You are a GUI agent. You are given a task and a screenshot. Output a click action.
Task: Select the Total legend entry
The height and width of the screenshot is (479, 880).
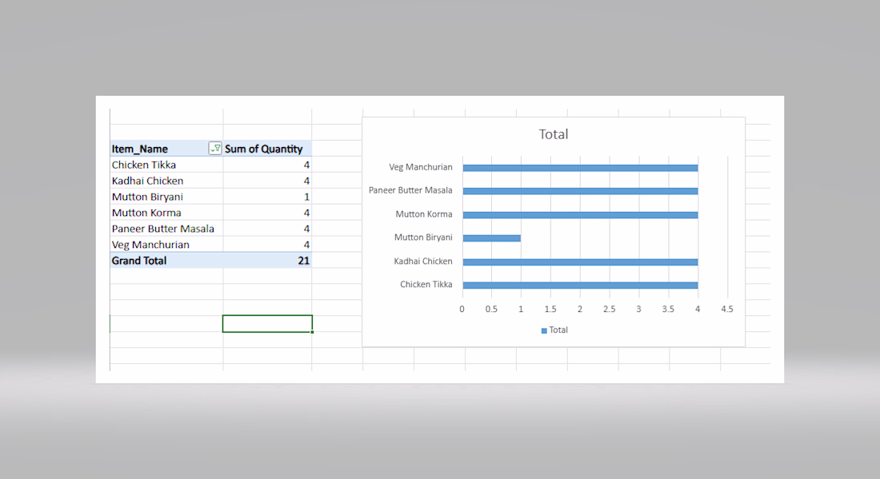point(554,329)
